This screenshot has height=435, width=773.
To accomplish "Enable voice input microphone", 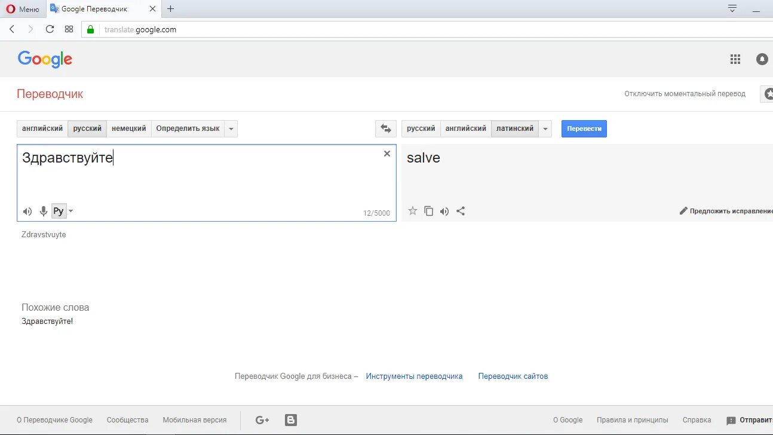I will [44, 211].
